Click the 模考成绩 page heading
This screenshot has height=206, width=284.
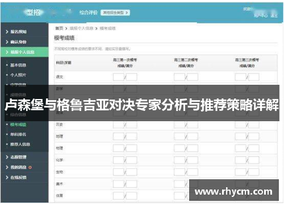click(64, 38)
